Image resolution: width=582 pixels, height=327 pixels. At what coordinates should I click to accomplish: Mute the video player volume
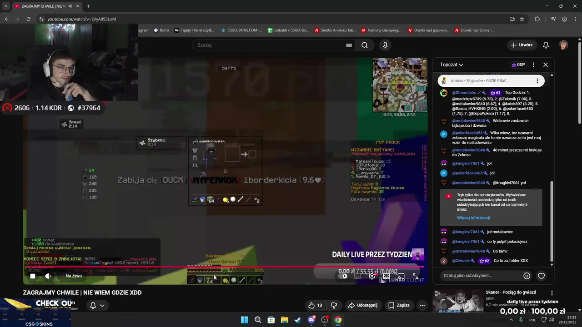click(48, 276)
